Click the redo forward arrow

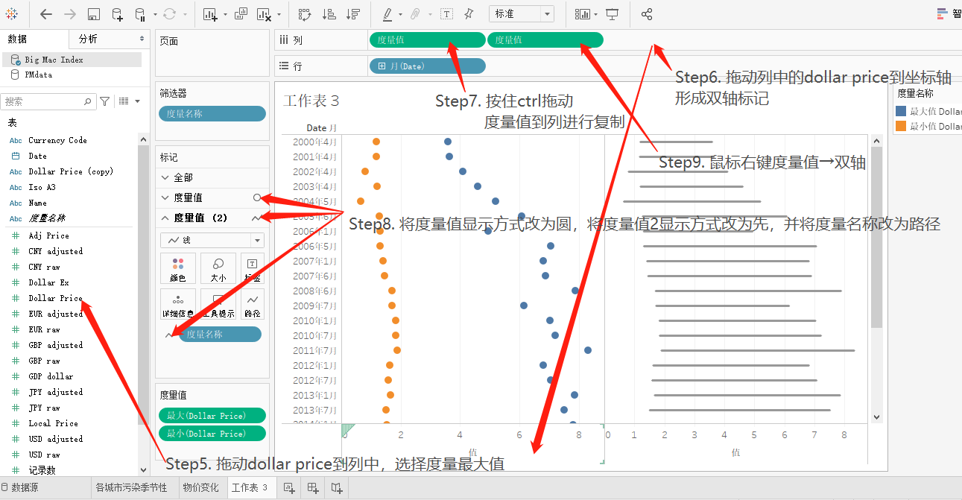(69, 14)
